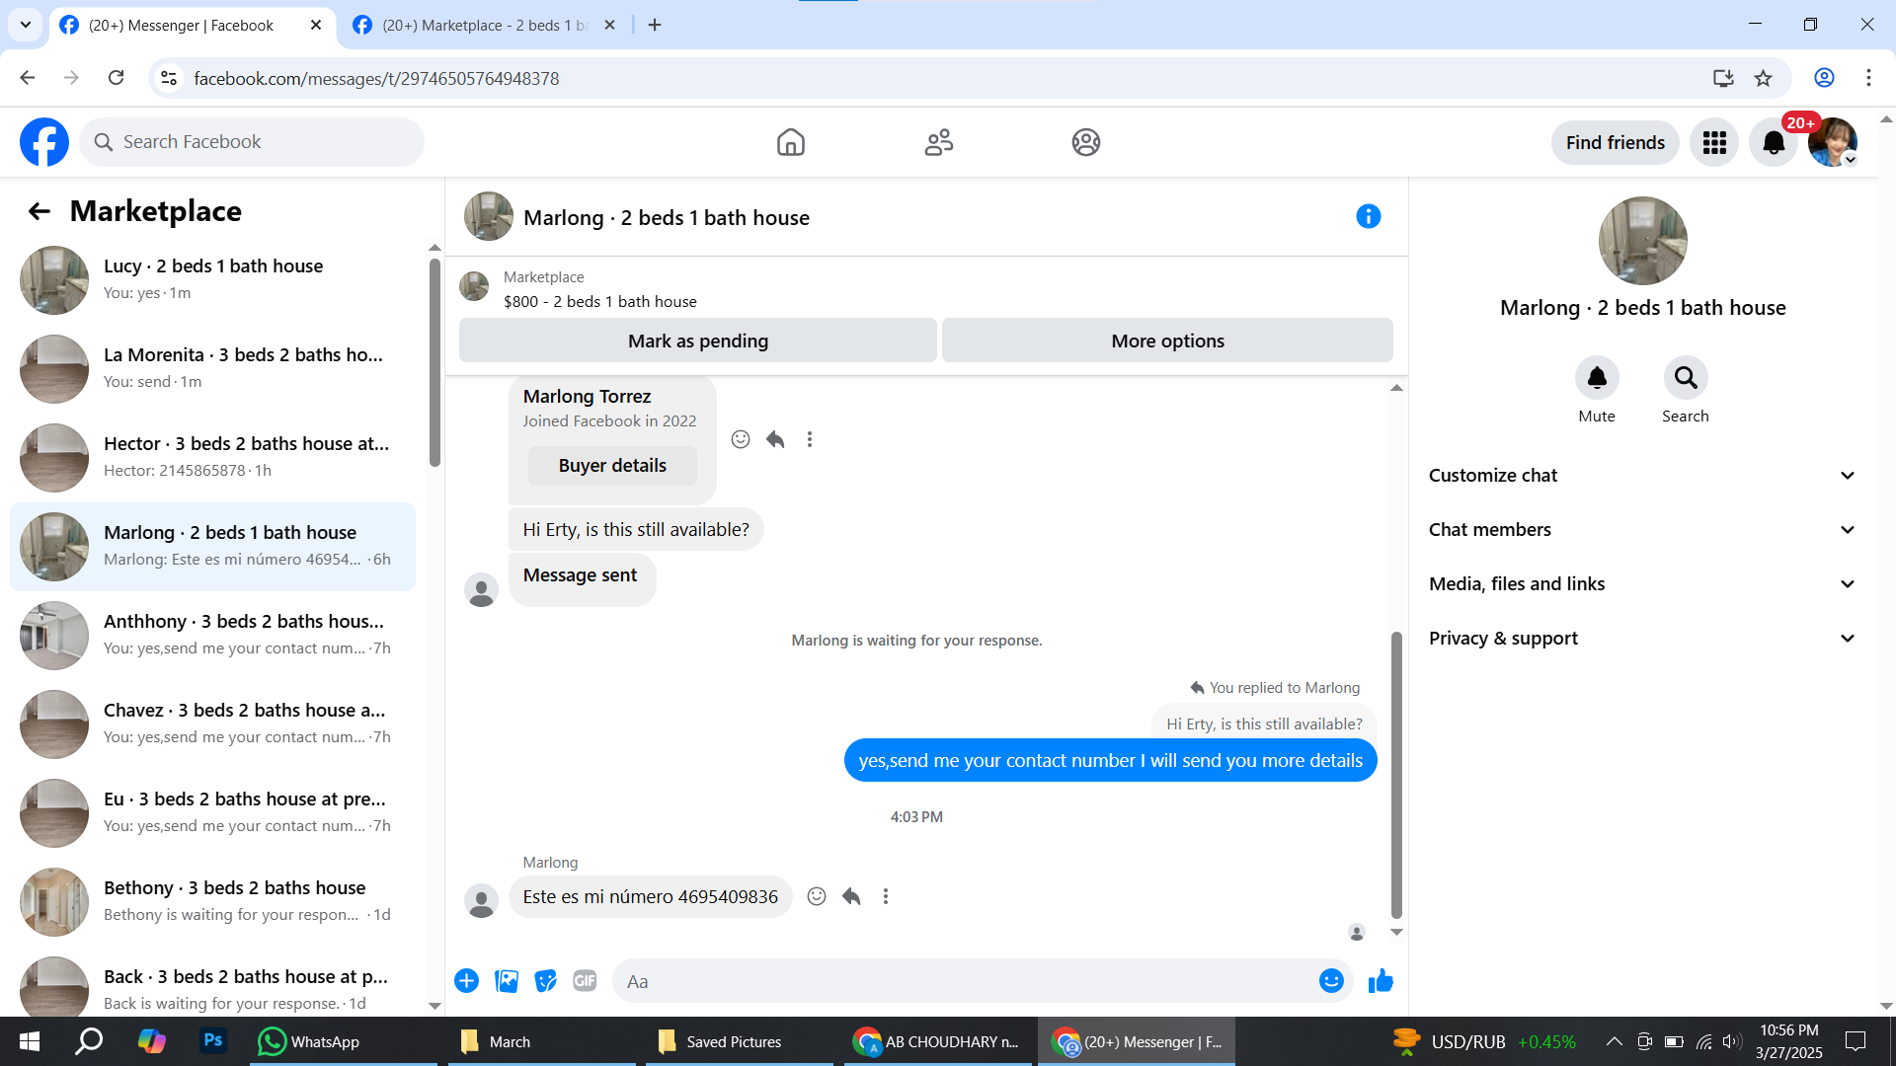Screen dimensions: 1896x1066
Task: Click the $800 - 2 beds 1 bath house listing
Action: pos(599,302)
